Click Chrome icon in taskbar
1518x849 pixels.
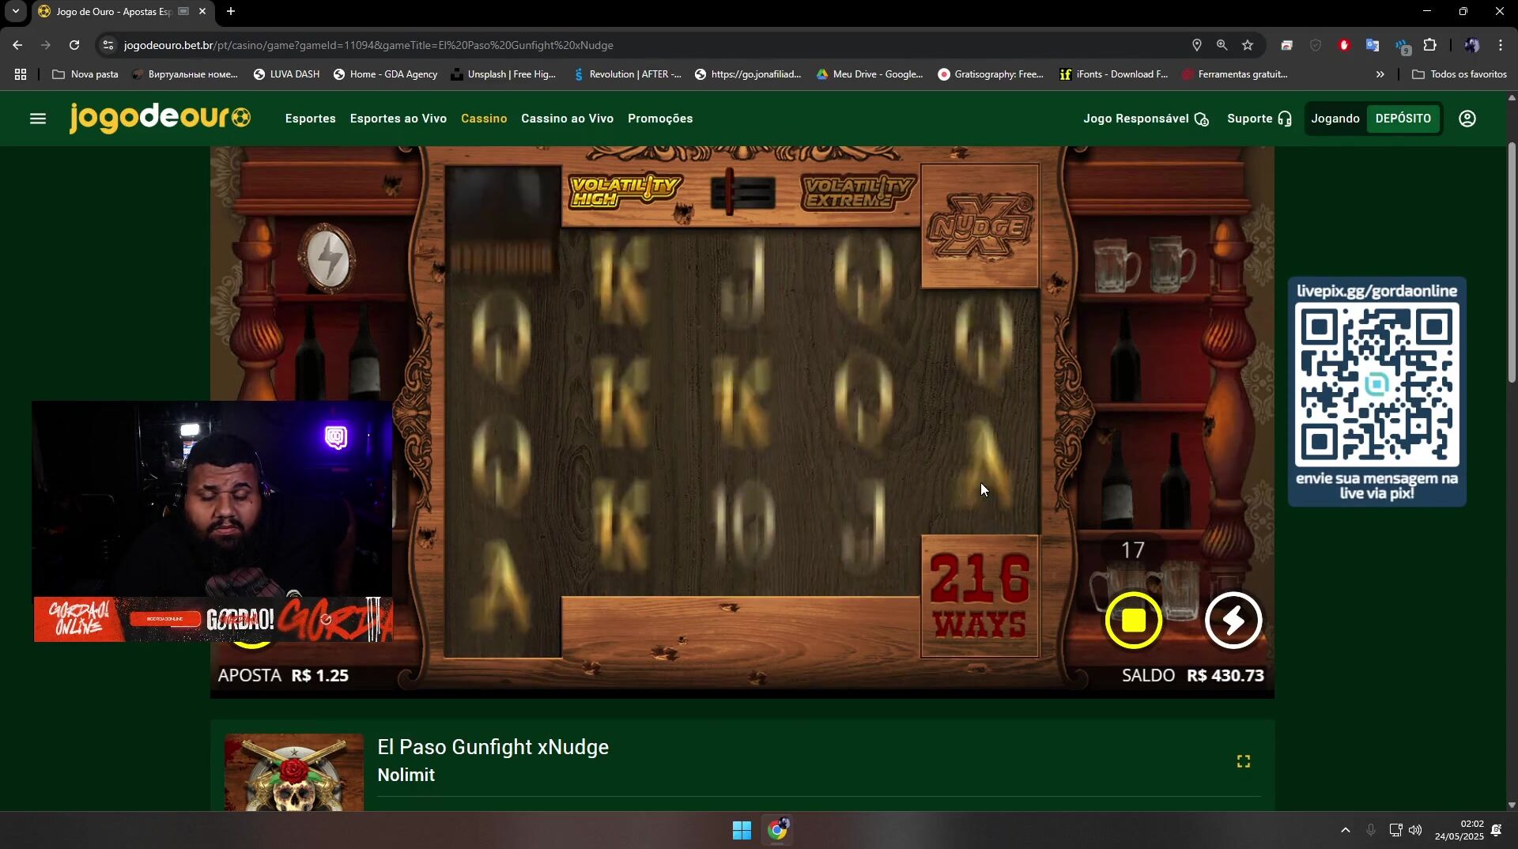pos(778,830)
